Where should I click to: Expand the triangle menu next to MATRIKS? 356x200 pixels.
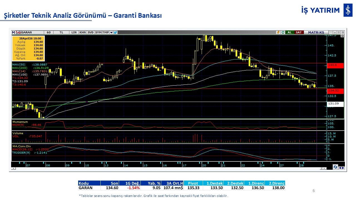(x=331, y=32)
